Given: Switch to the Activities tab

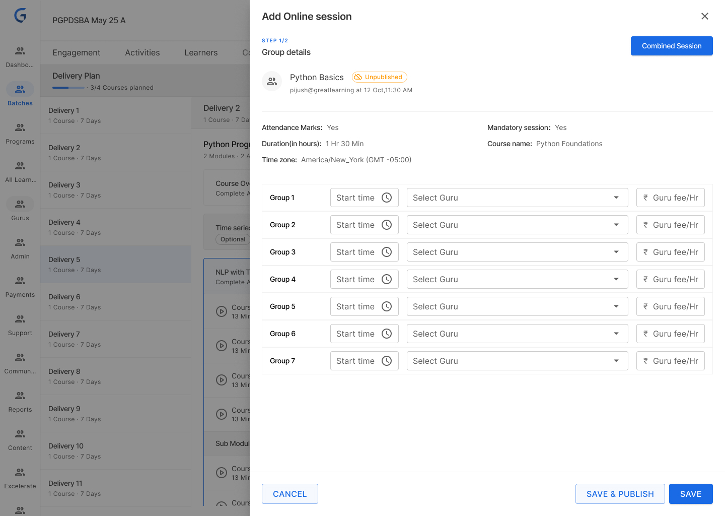Looking at the screenshot, I should (142, 52).
